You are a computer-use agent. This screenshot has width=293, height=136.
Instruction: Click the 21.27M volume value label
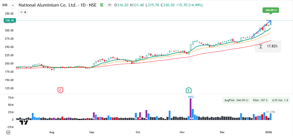coord(270,112)
